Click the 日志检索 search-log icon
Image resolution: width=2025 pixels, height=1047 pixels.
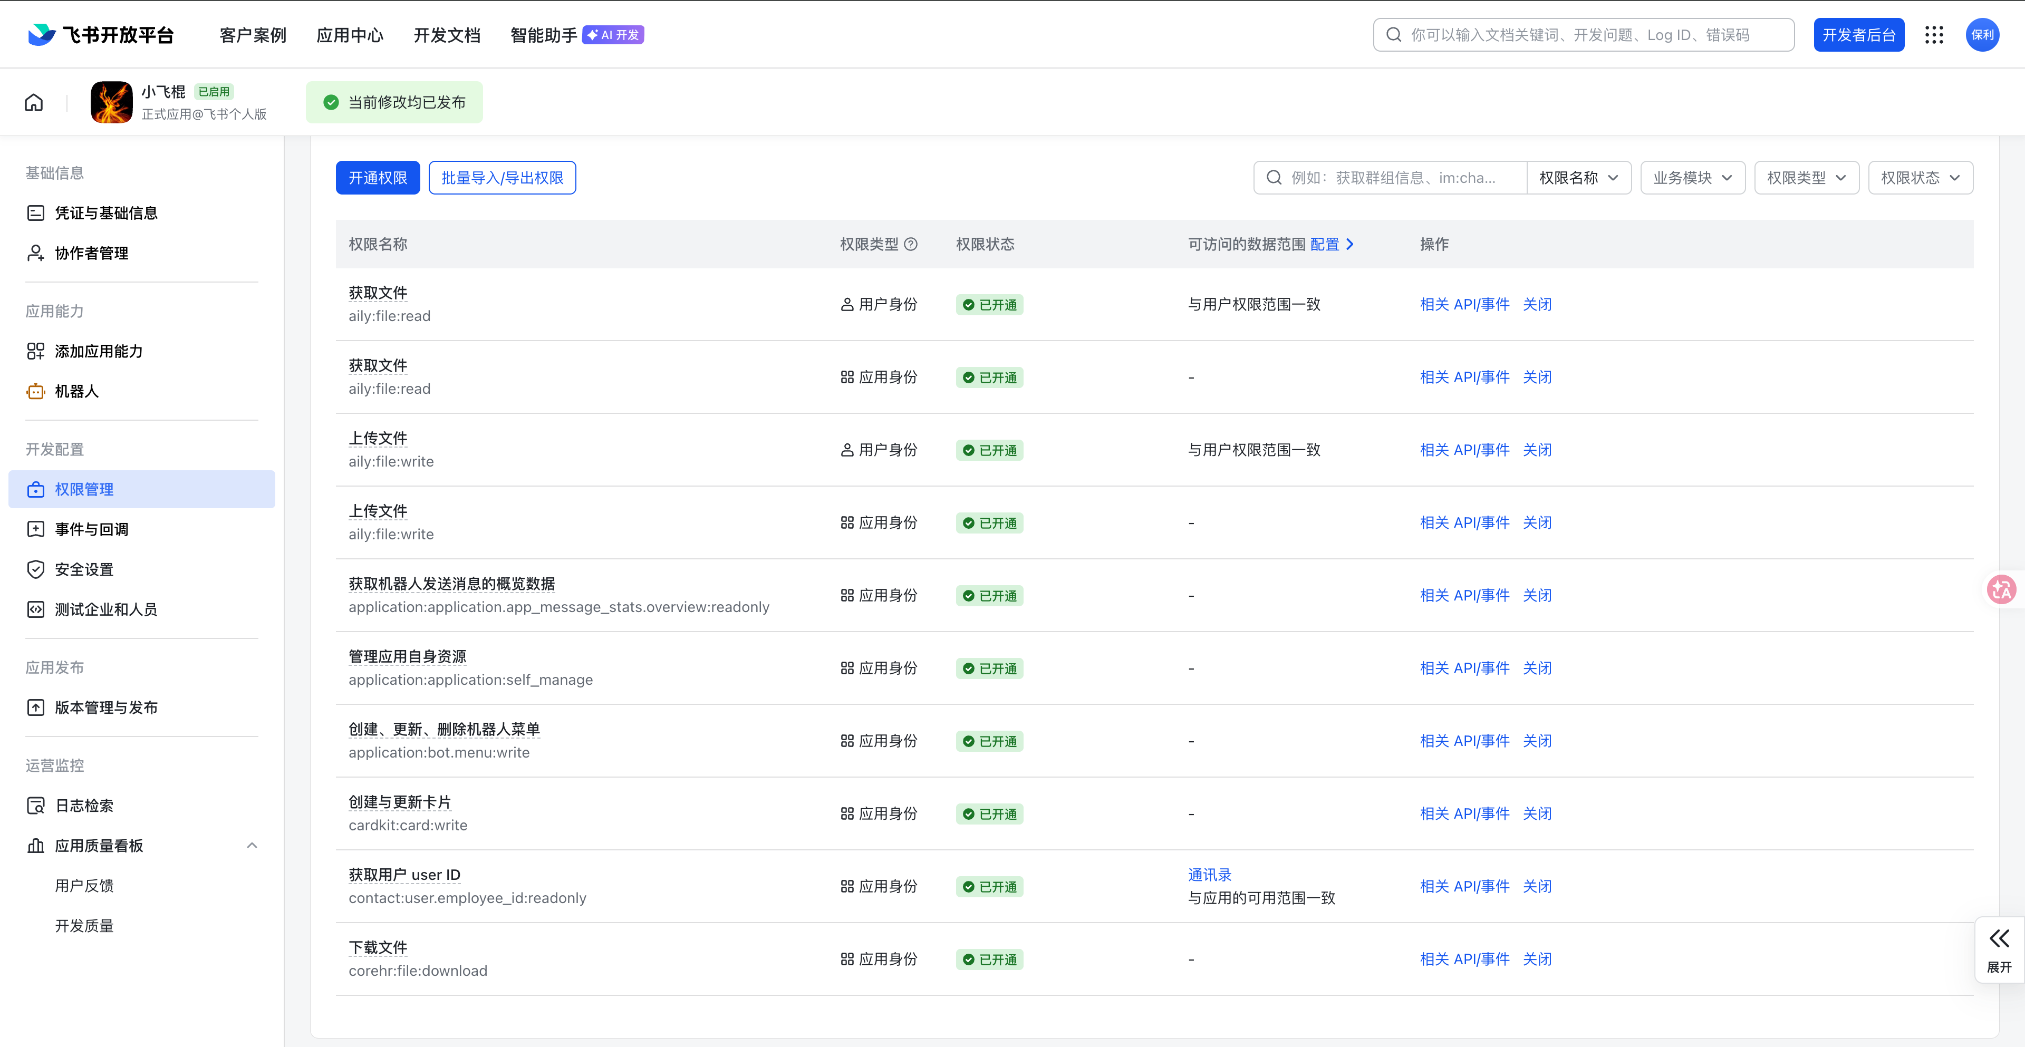(35, 806)
